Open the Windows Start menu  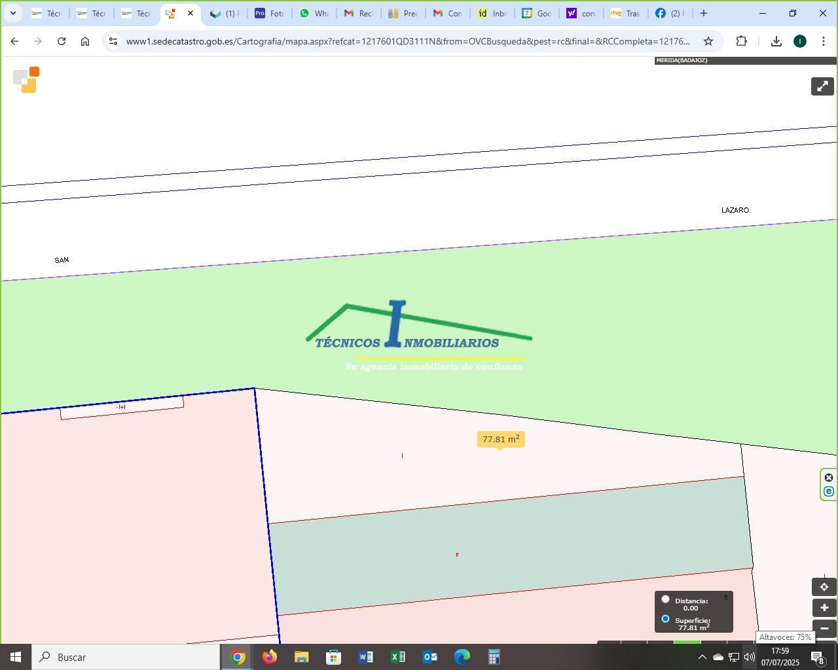tap(16, 657)
